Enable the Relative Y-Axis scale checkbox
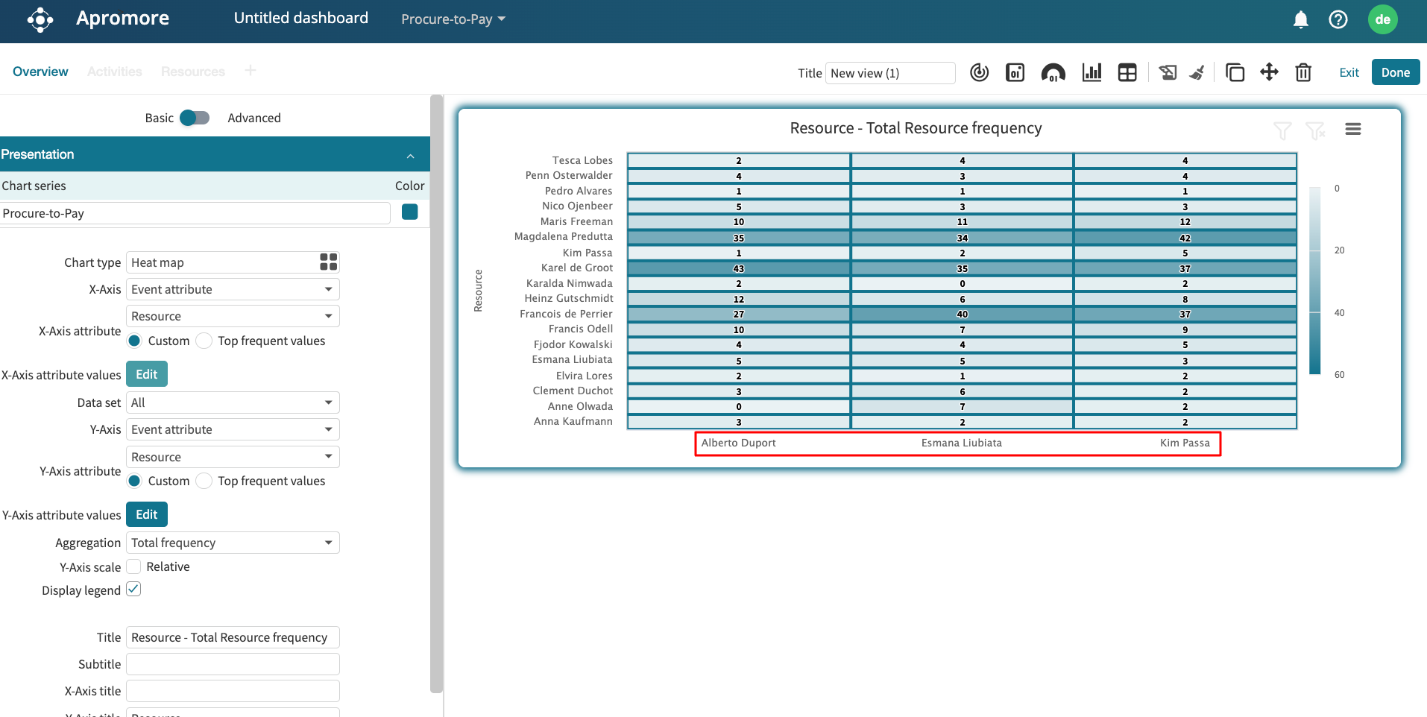This screenshot has height=717, width=1427. [x=134, y=566]
